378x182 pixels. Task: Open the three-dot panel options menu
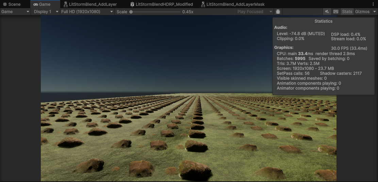coord(373,4)
